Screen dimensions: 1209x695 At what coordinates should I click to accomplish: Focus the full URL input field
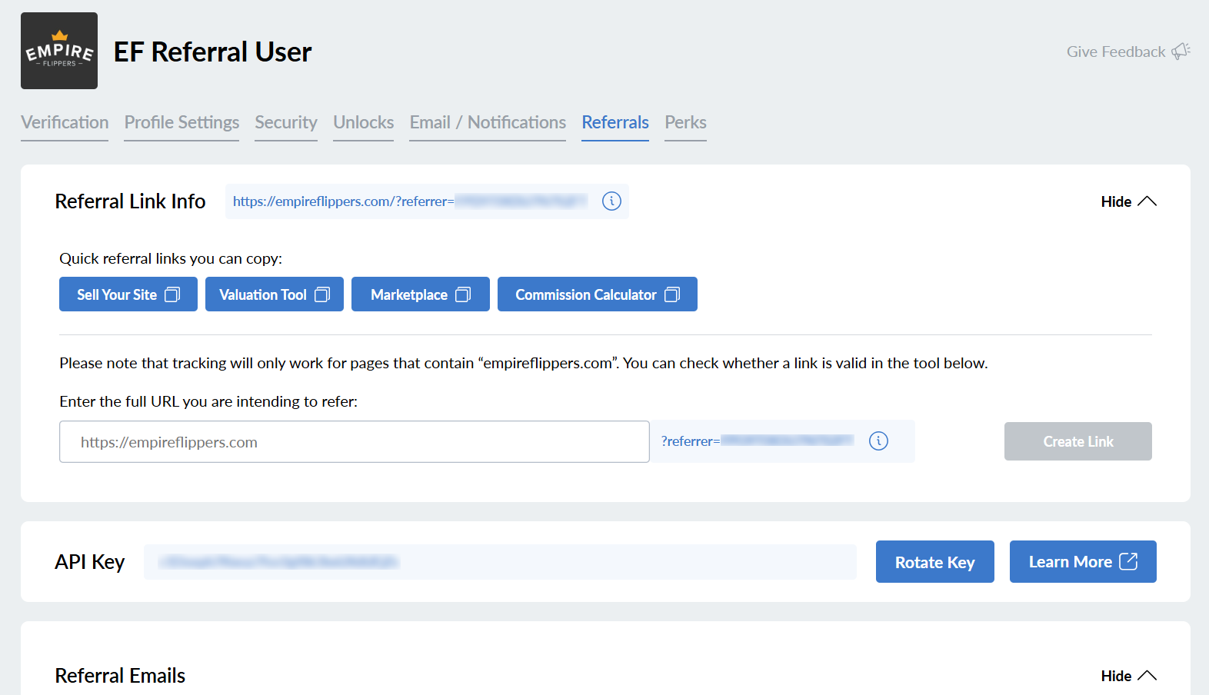click(x=355, y=442)
